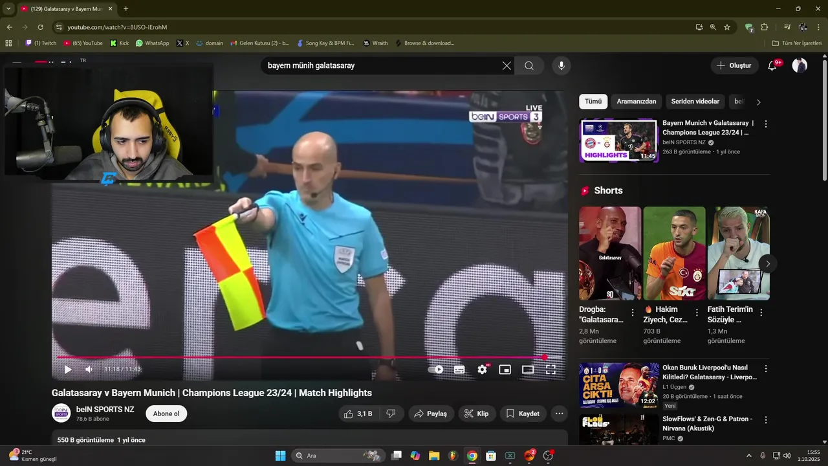The height and width of the screenshot is (466, 828).
Task: Open options for Drogba short
Action: [633, 313]
